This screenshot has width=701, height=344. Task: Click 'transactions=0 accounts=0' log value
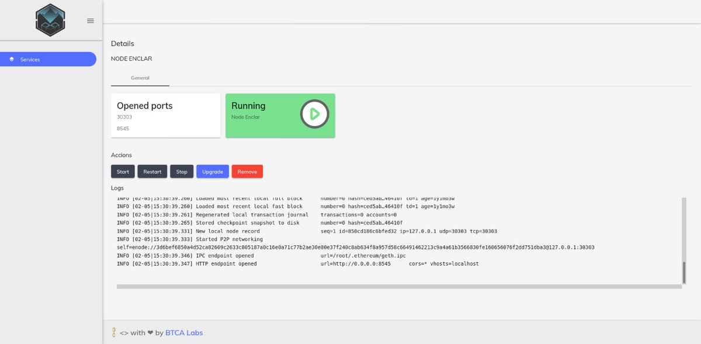pos(359,215)
